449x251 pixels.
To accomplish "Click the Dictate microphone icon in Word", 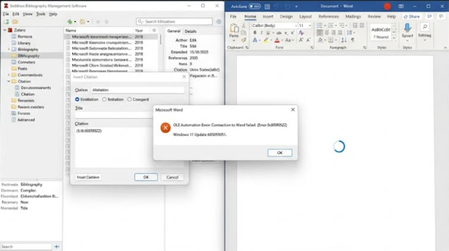I will coord(407,28).
